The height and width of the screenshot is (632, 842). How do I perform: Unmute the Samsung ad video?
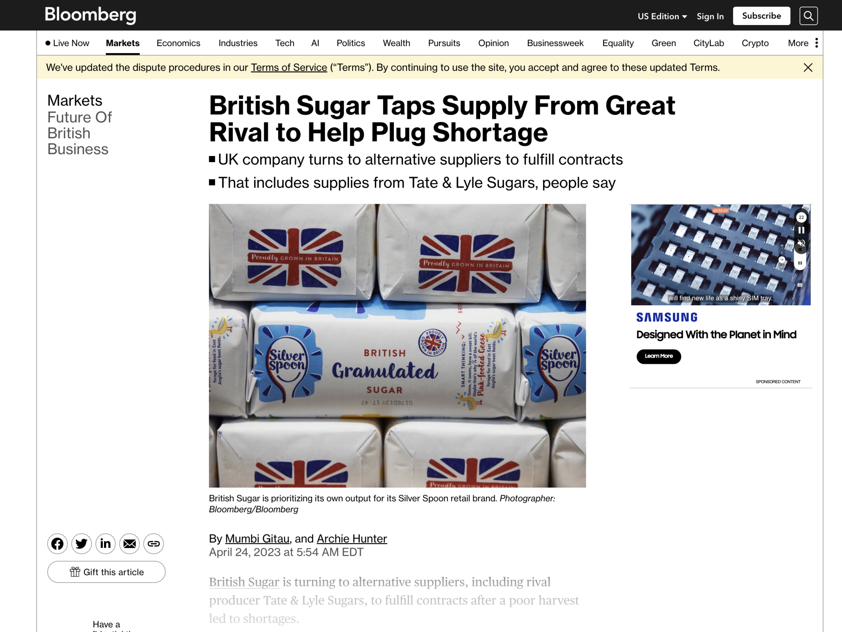point(801,243)
